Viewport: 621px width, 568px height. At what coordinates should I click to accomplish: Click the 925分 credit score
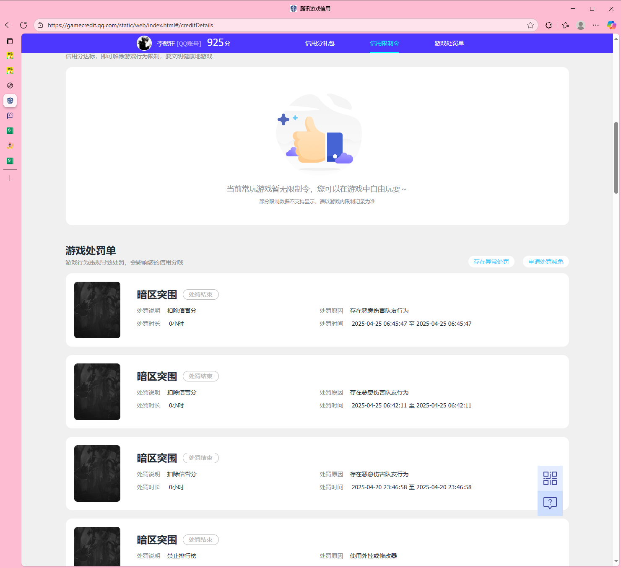[x=219, y=43]
